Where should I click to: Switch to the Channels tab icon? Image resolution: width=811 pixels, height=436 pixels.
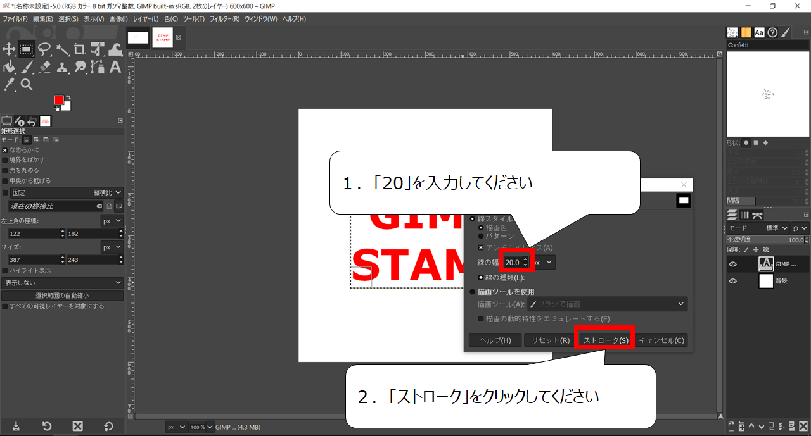(745, 215)
